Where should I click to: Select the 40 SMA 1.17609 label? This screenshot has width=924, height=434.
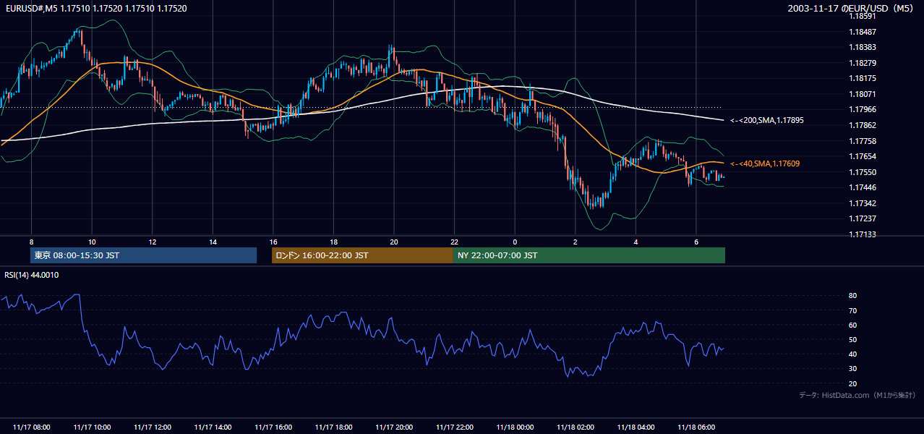coord(766,164)
